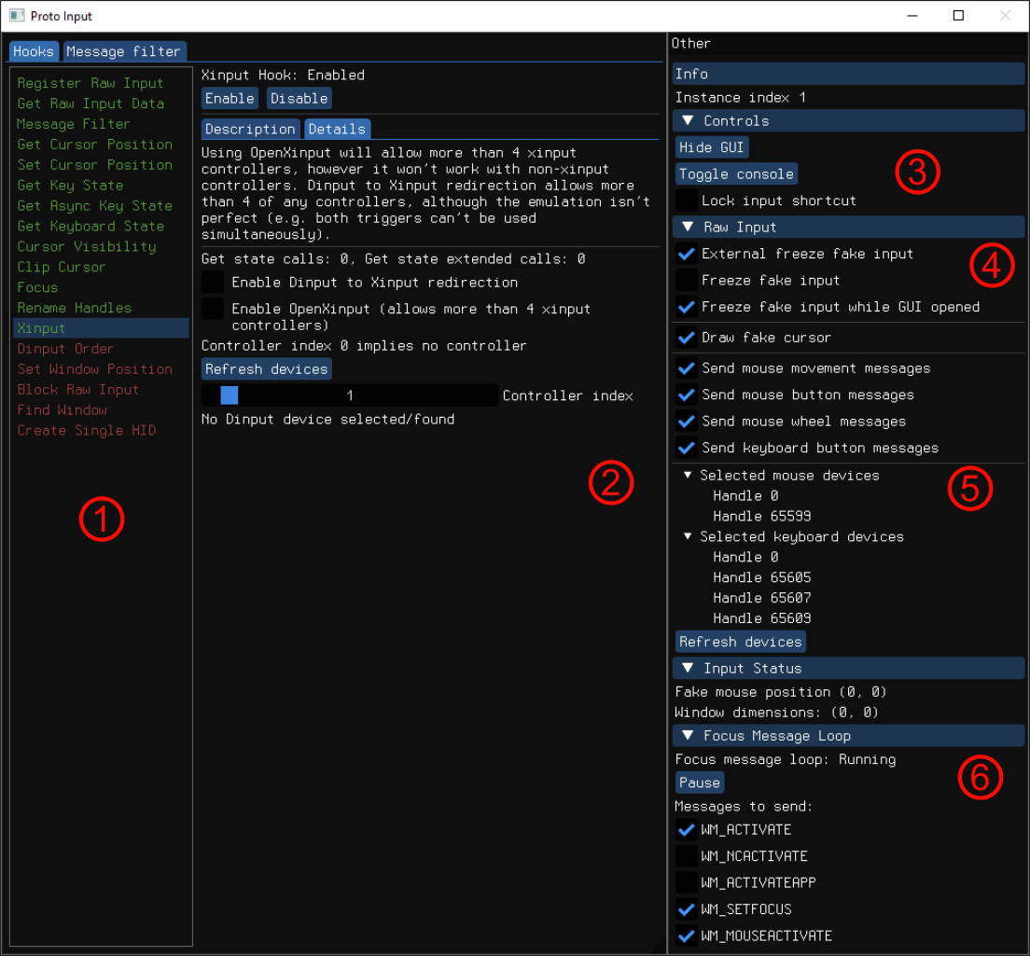Pause the focus message loop
The image size is (1030, 956).
700,783
